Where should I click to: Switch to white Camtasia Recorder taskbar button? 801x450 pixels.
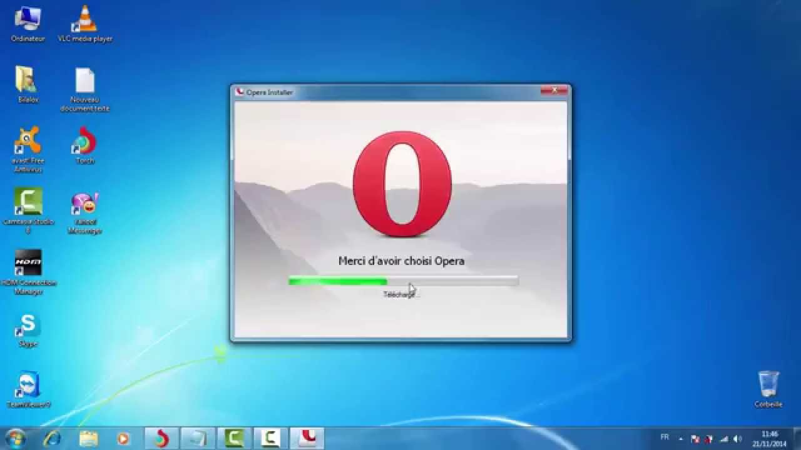point(270,438)
